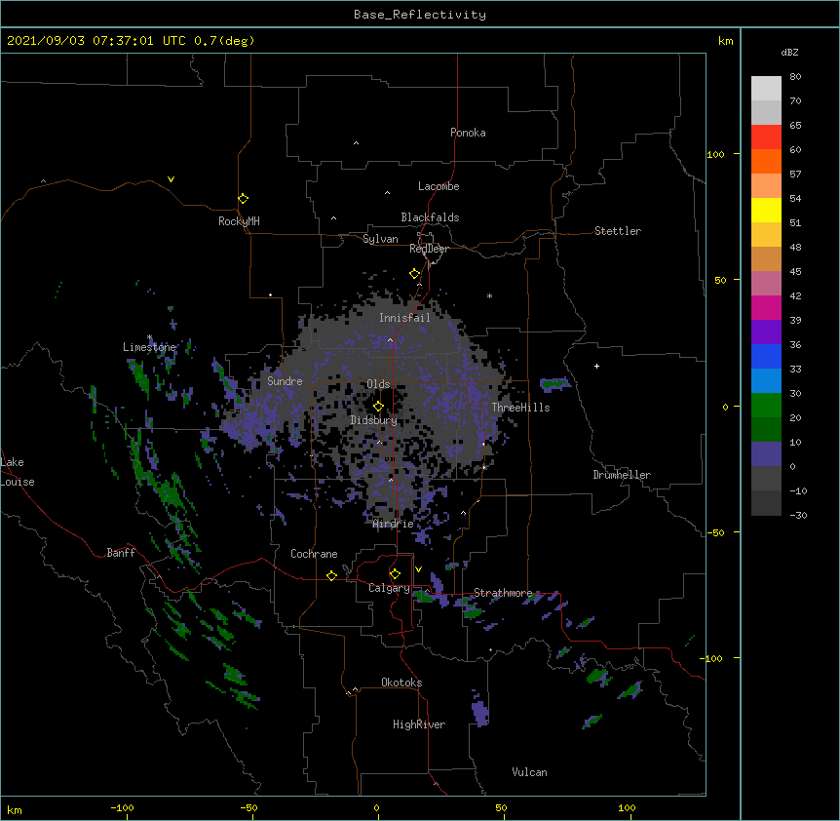This screenshot has width=840, height=821.
Task: Click the Limestone label
Action: [x=149, y=347]
